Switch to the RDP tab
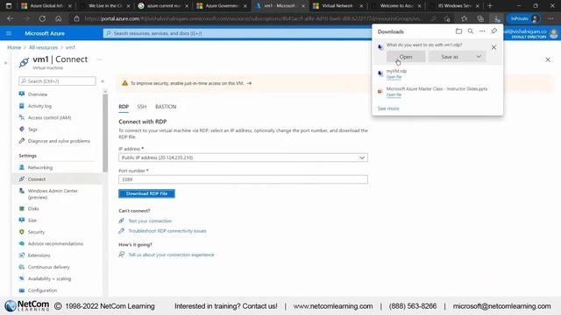 (x=124, y=107)
